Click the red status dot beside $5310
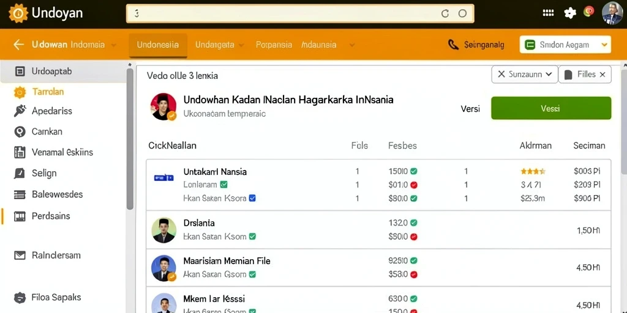Image resolution: width=627 pixels, height=313 pixels. 414,274
